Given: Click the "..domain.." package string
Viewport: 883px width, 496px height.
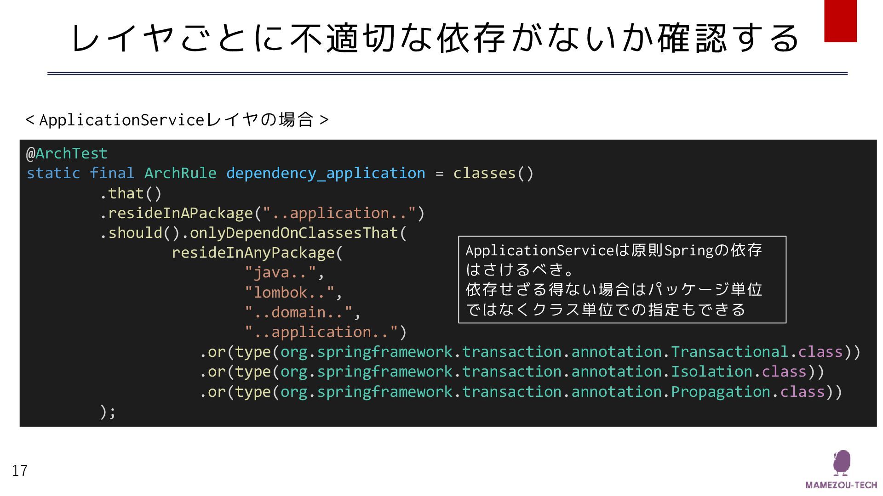Looking at the screenshot, I should point(299,312).
